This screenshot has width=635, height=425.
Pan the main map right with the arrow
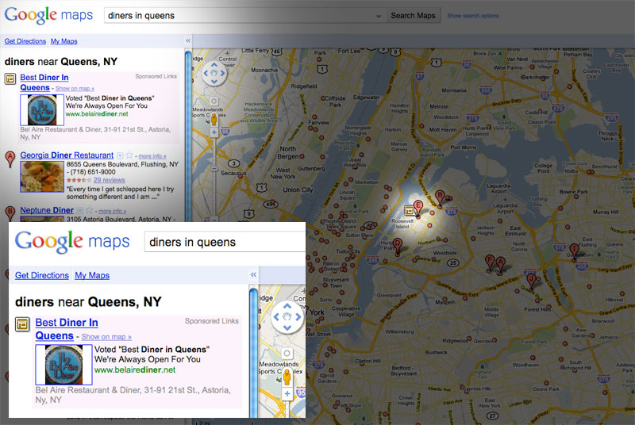point(223,73)
